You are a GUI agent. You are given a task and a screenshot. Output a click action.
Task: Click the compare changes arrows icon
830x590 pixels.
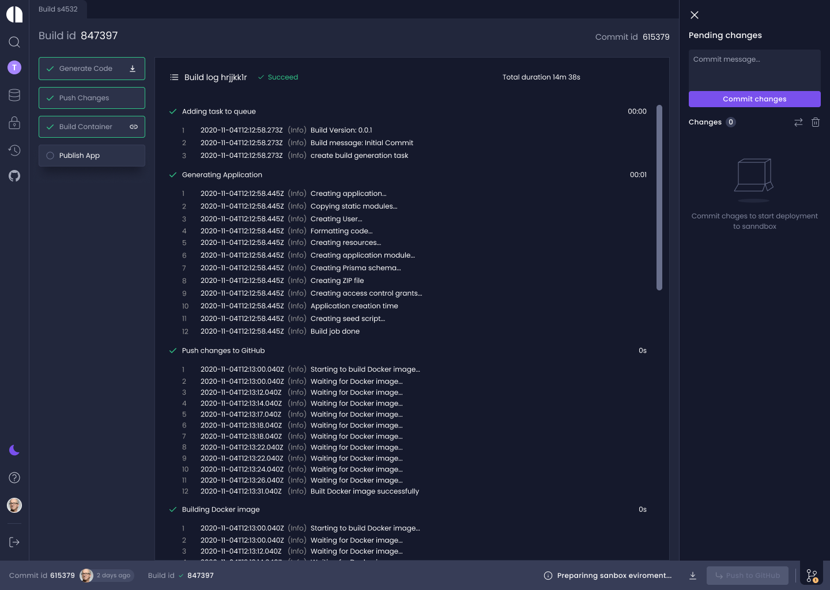pyautogui.click(x=798, y=122)
